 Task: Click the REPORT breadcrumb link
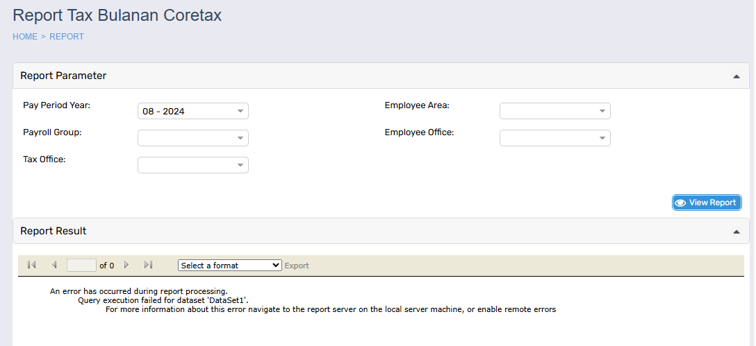point(67,37)
